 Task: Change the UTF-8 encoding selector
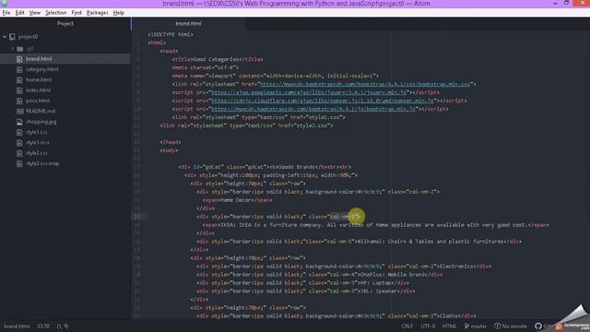pos(428,326)
